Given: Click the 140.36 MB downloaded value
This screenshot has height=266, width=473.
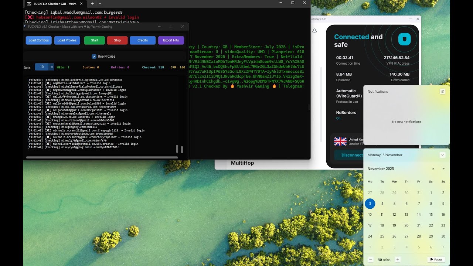Looking at the screenshot, I should 399,74.
